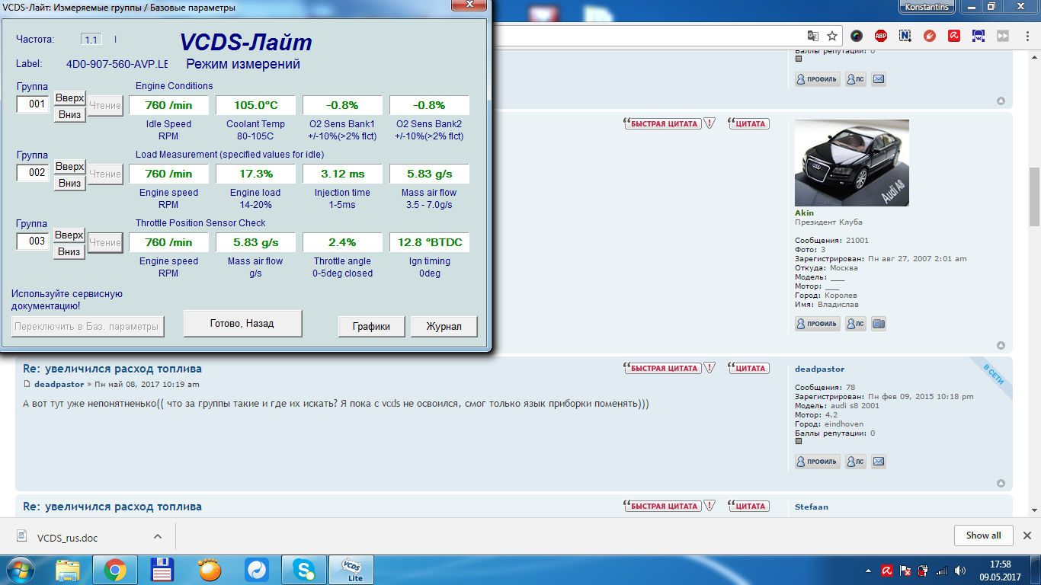Open the folder icon beside Akin's ЛС button
The image size is (1041, 585).
[879, 324]
